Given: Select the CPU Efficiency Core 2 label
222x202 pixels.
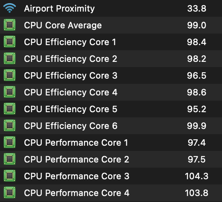Looking at the screenshot, I should 71,59.
